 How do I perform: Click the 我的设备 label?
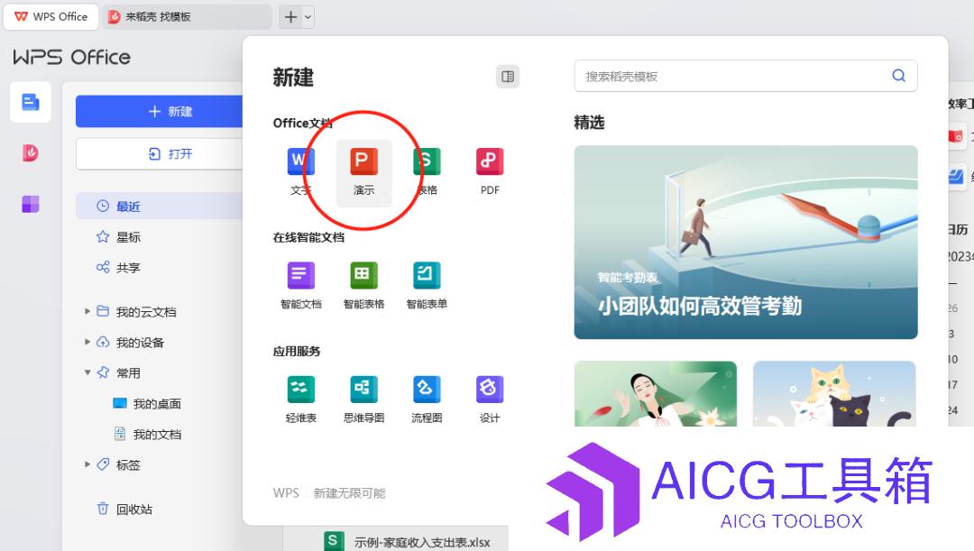[141, 343]
